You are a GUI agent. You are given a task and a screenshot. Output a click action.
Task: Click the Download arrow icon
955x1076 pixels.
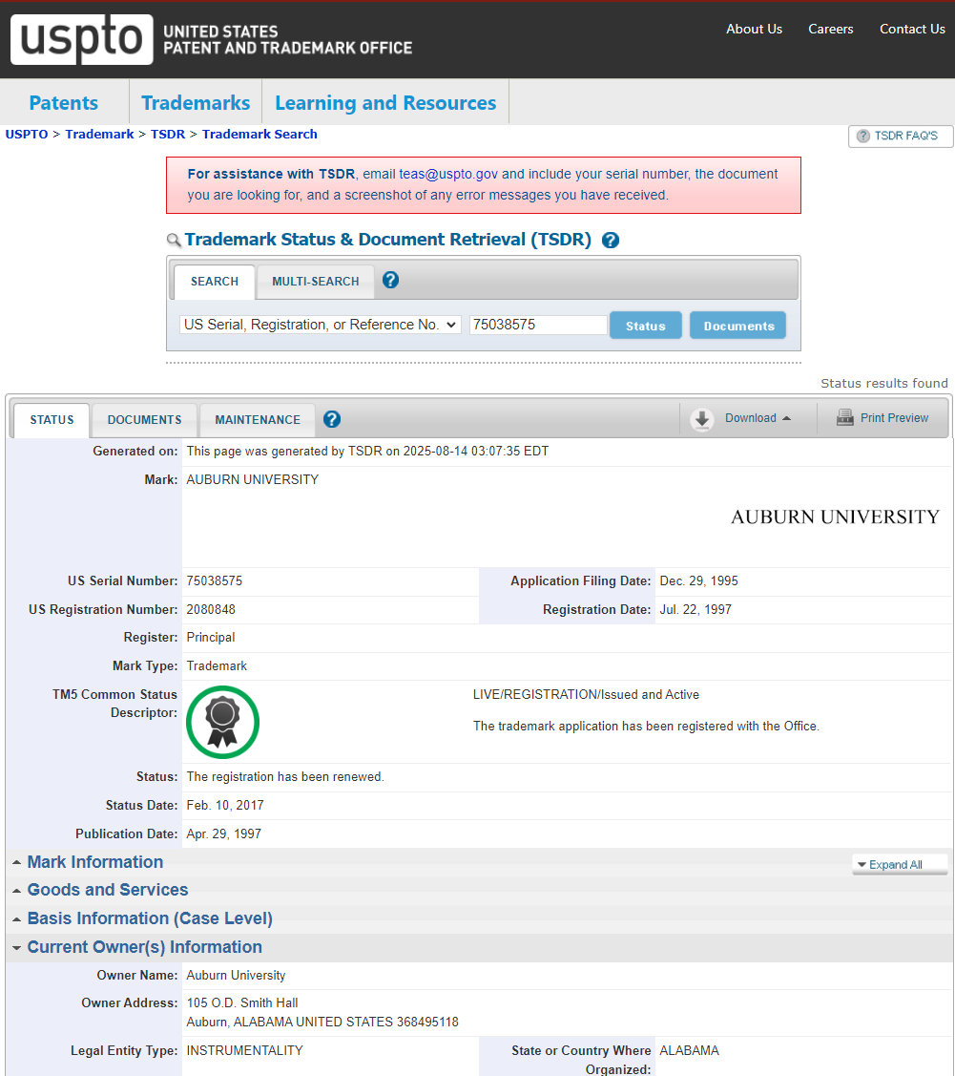point(702,419)
